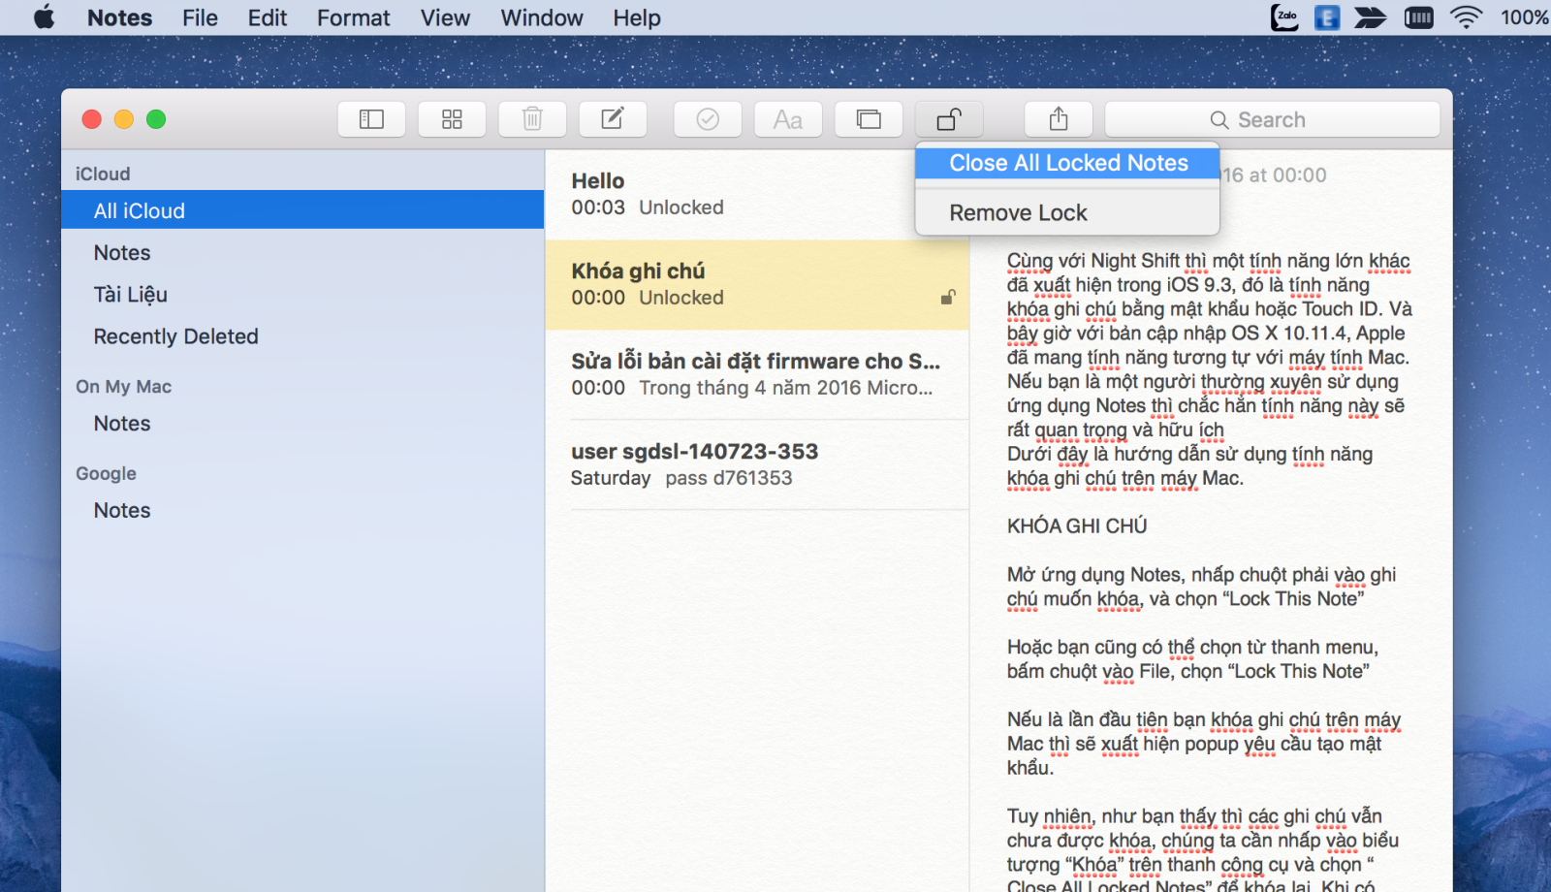The width and height of the screenshot is (1551, 892).
Task: Open the View menu in menu bar
Action: click(445, 17)
